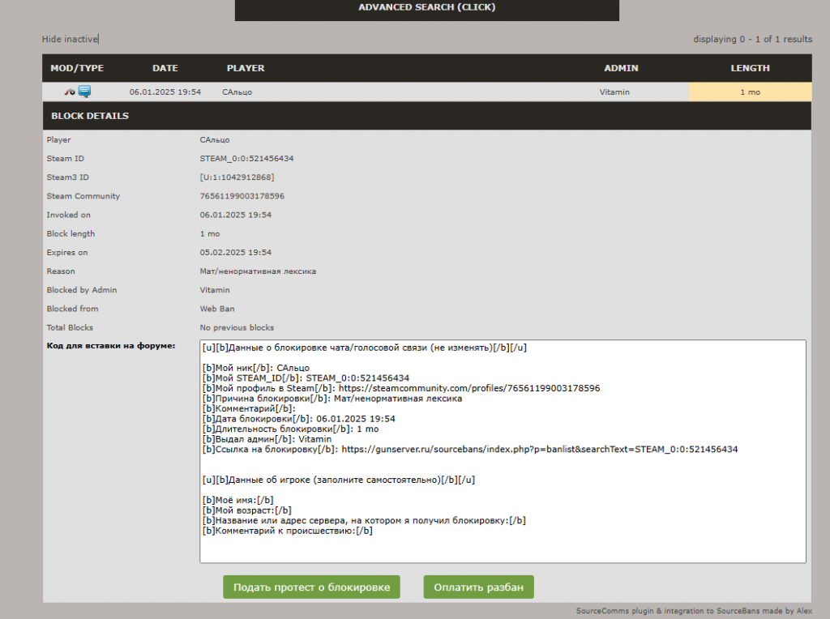
Task: Collapse the block row dated 06.01.2025 19:54
Action: coord(165,92)
